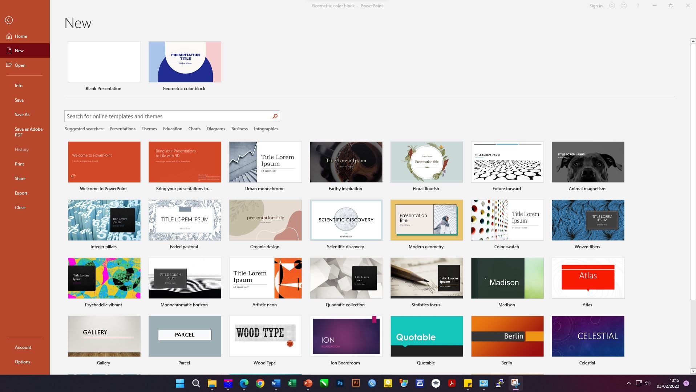Open File Explorer from the taskbar
696x392 pixels.
coord(212,383)
